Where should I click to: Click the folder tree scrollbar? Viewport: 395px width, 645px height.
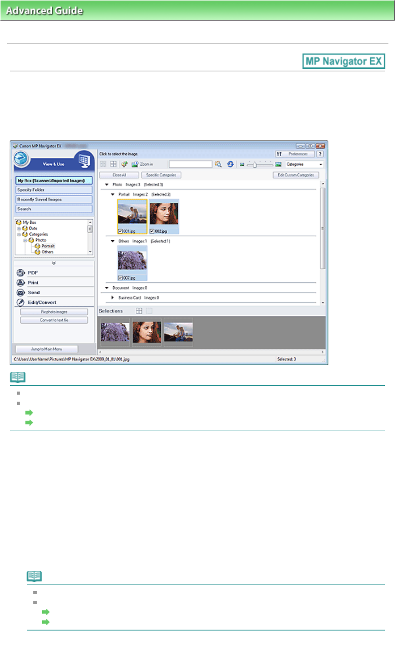(90, 237)
